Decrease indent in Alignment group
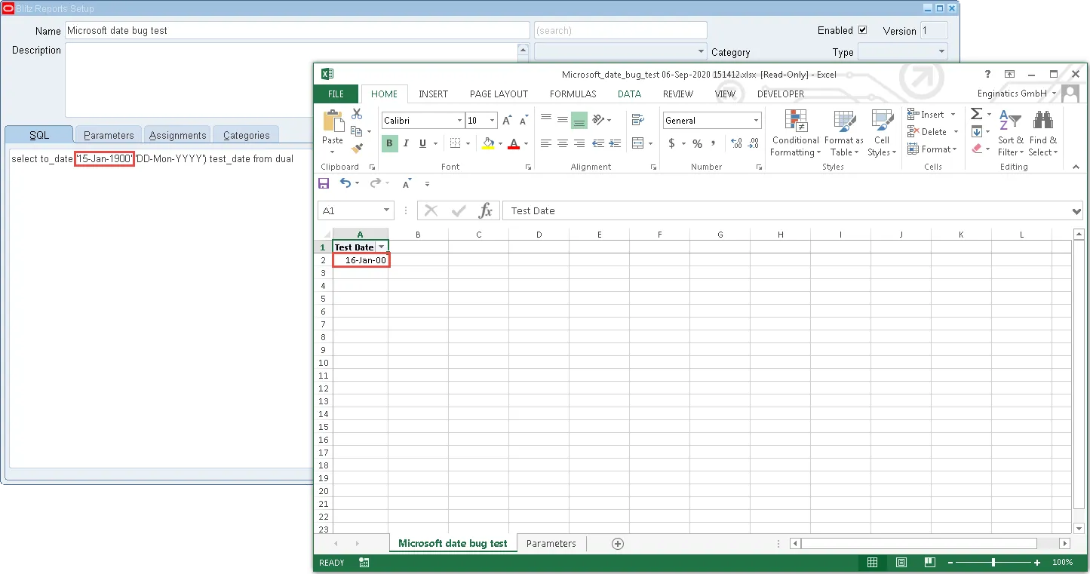The width and height of the screenshot is (1090, 574). click(x=598, y=143)
